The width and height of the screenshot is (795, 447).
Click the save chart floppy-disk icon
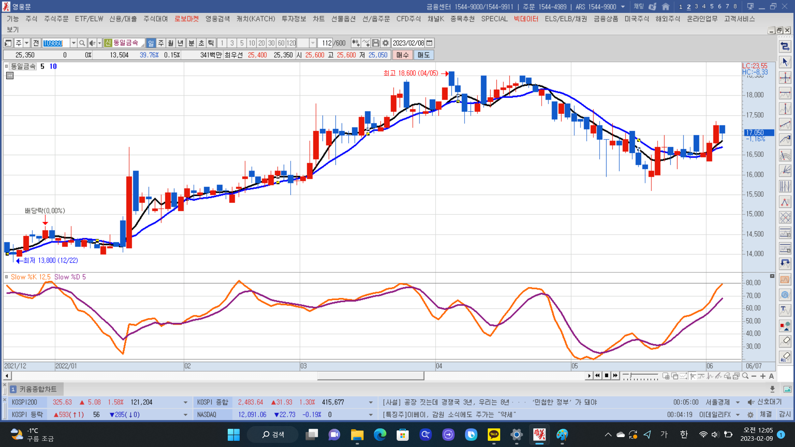click(x=376, y=43)
